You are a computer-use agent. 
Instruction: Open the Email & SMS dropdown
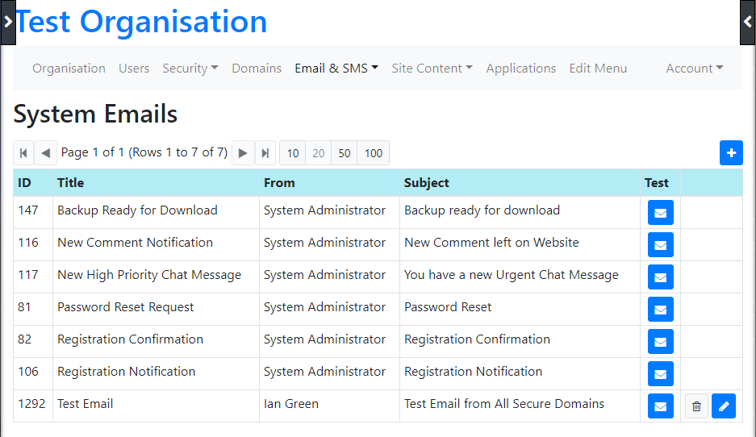[x=336, y=69]
